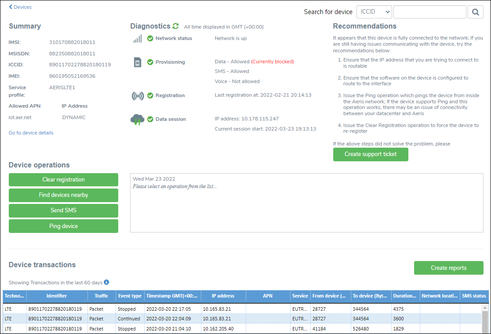Screen dimensions: 491x334
Task: Sort by the Service column header
Action: (300, 296)
